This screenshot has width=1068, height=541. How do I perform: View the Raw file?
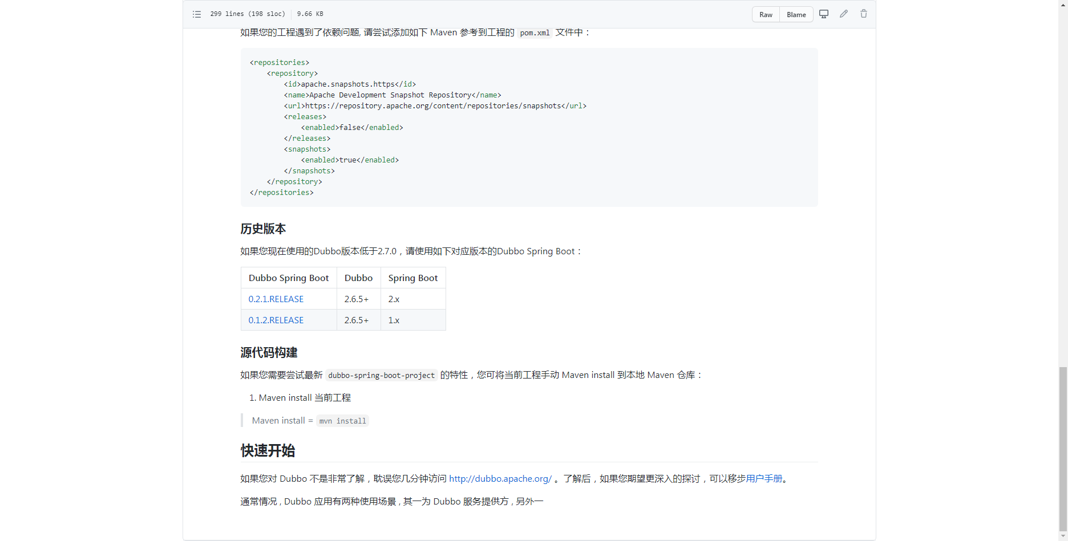(x=766, y=14)
